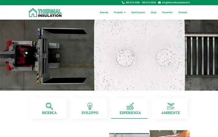Click the phone number 085 813 6690
The image size is (218, 137).
coord(149,2)
